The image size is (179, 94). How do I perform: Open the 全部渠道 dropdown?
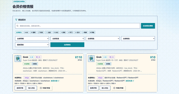tap(67, 39)
